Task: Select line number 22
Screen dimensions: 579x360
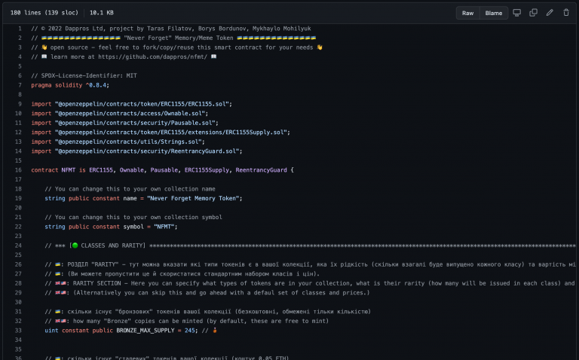Action: click(18, 227)
